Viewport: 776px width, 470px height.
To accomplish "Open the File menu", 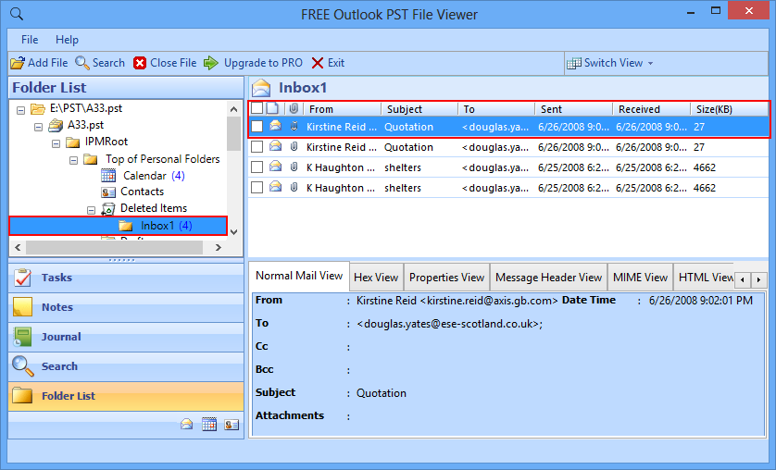I will pos(30,40).
